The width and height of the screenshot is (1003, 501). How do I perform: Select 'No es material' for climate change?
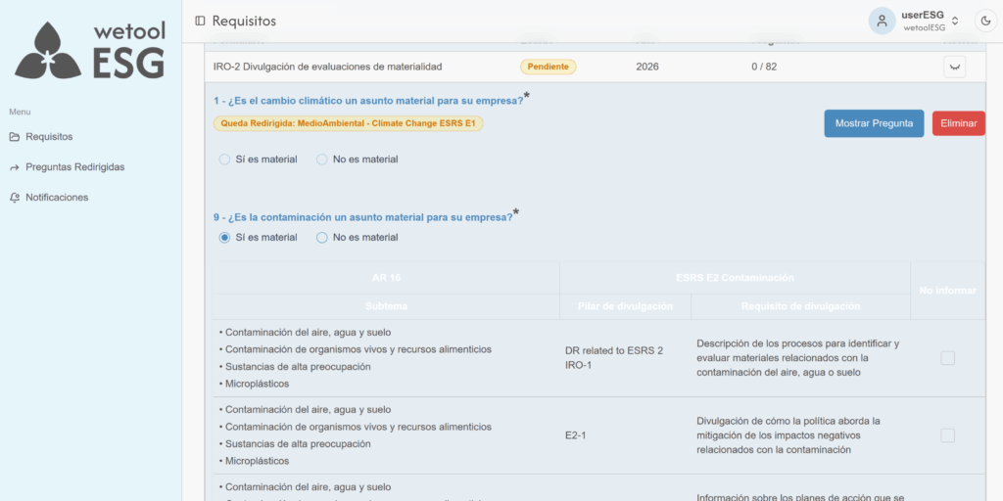pos(322,159)
